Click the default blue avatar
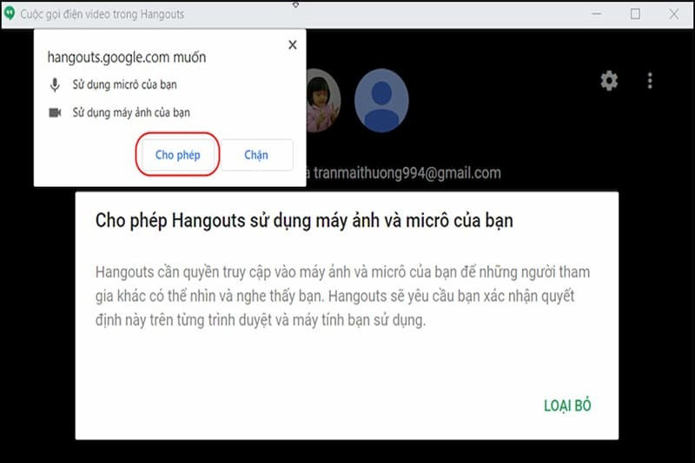Screen dimensions: 695x463 click(x=381, y=101)
